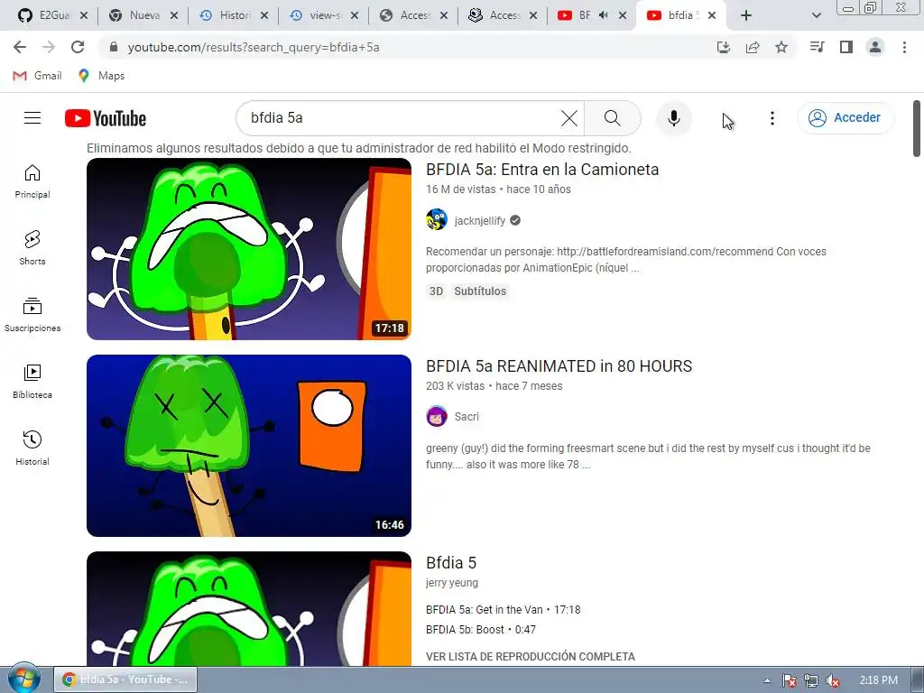The width and height of the screenshot is (924, 693).
Task: Open Chrome three-dot menu
Action: pyautogui.click(x=904, y=47)
